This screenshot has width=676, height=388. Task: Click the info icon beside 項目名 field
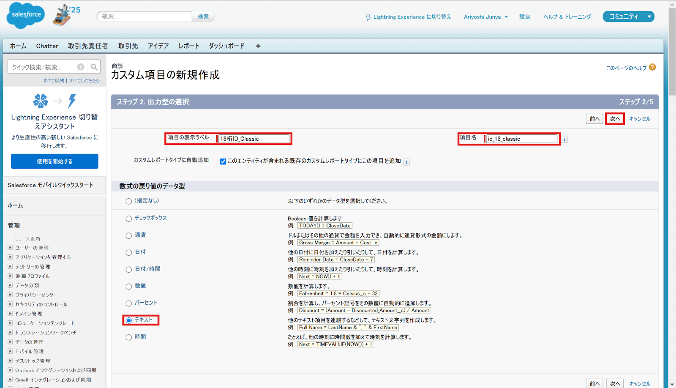(565, 139)
